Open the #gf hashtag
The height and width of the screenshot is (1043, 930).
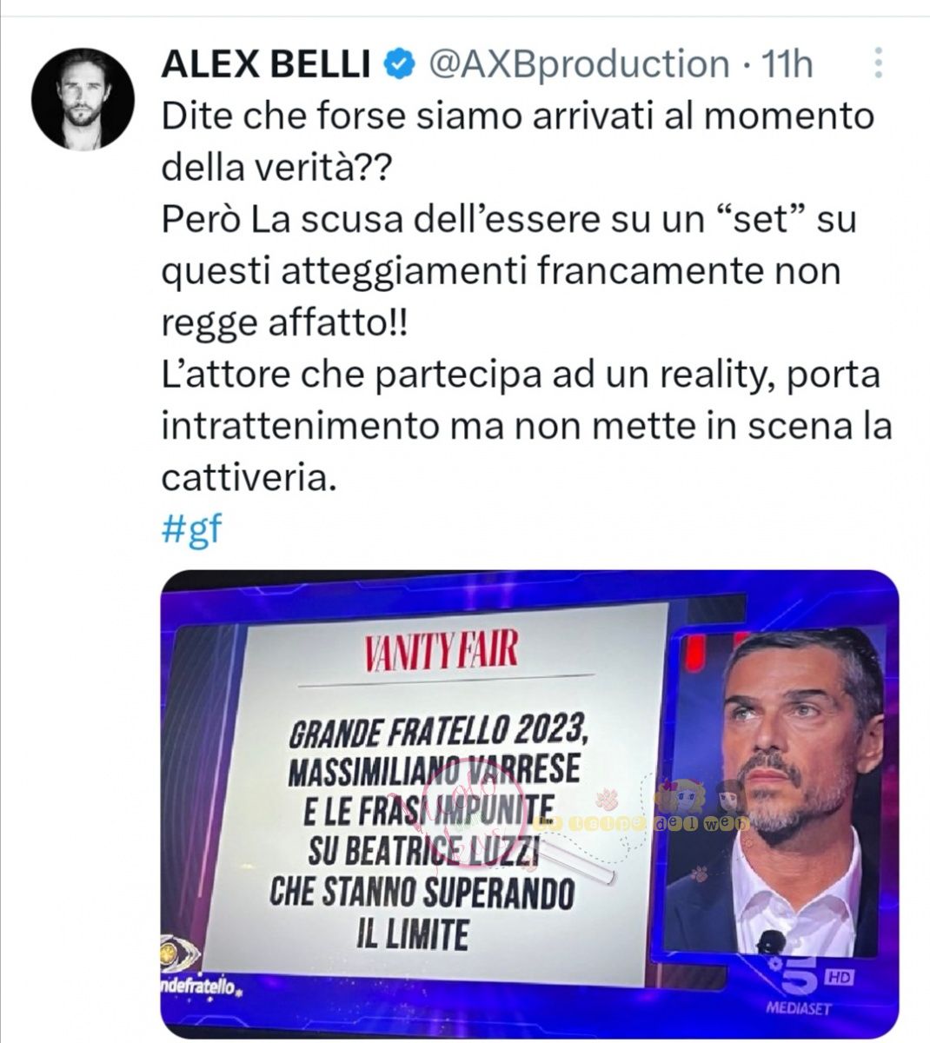click(192, 529)
